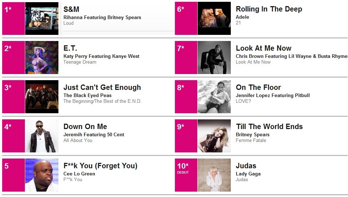Click the Britney Spears Femme Fatale thumbnail
The height and width of the screenshot is (197, 348).
pyautogui.click(x=214, y=136)
